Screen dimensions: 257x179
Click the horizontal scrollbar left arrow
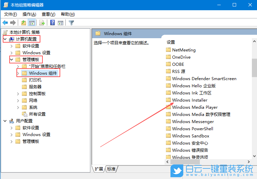coord(167,162)
